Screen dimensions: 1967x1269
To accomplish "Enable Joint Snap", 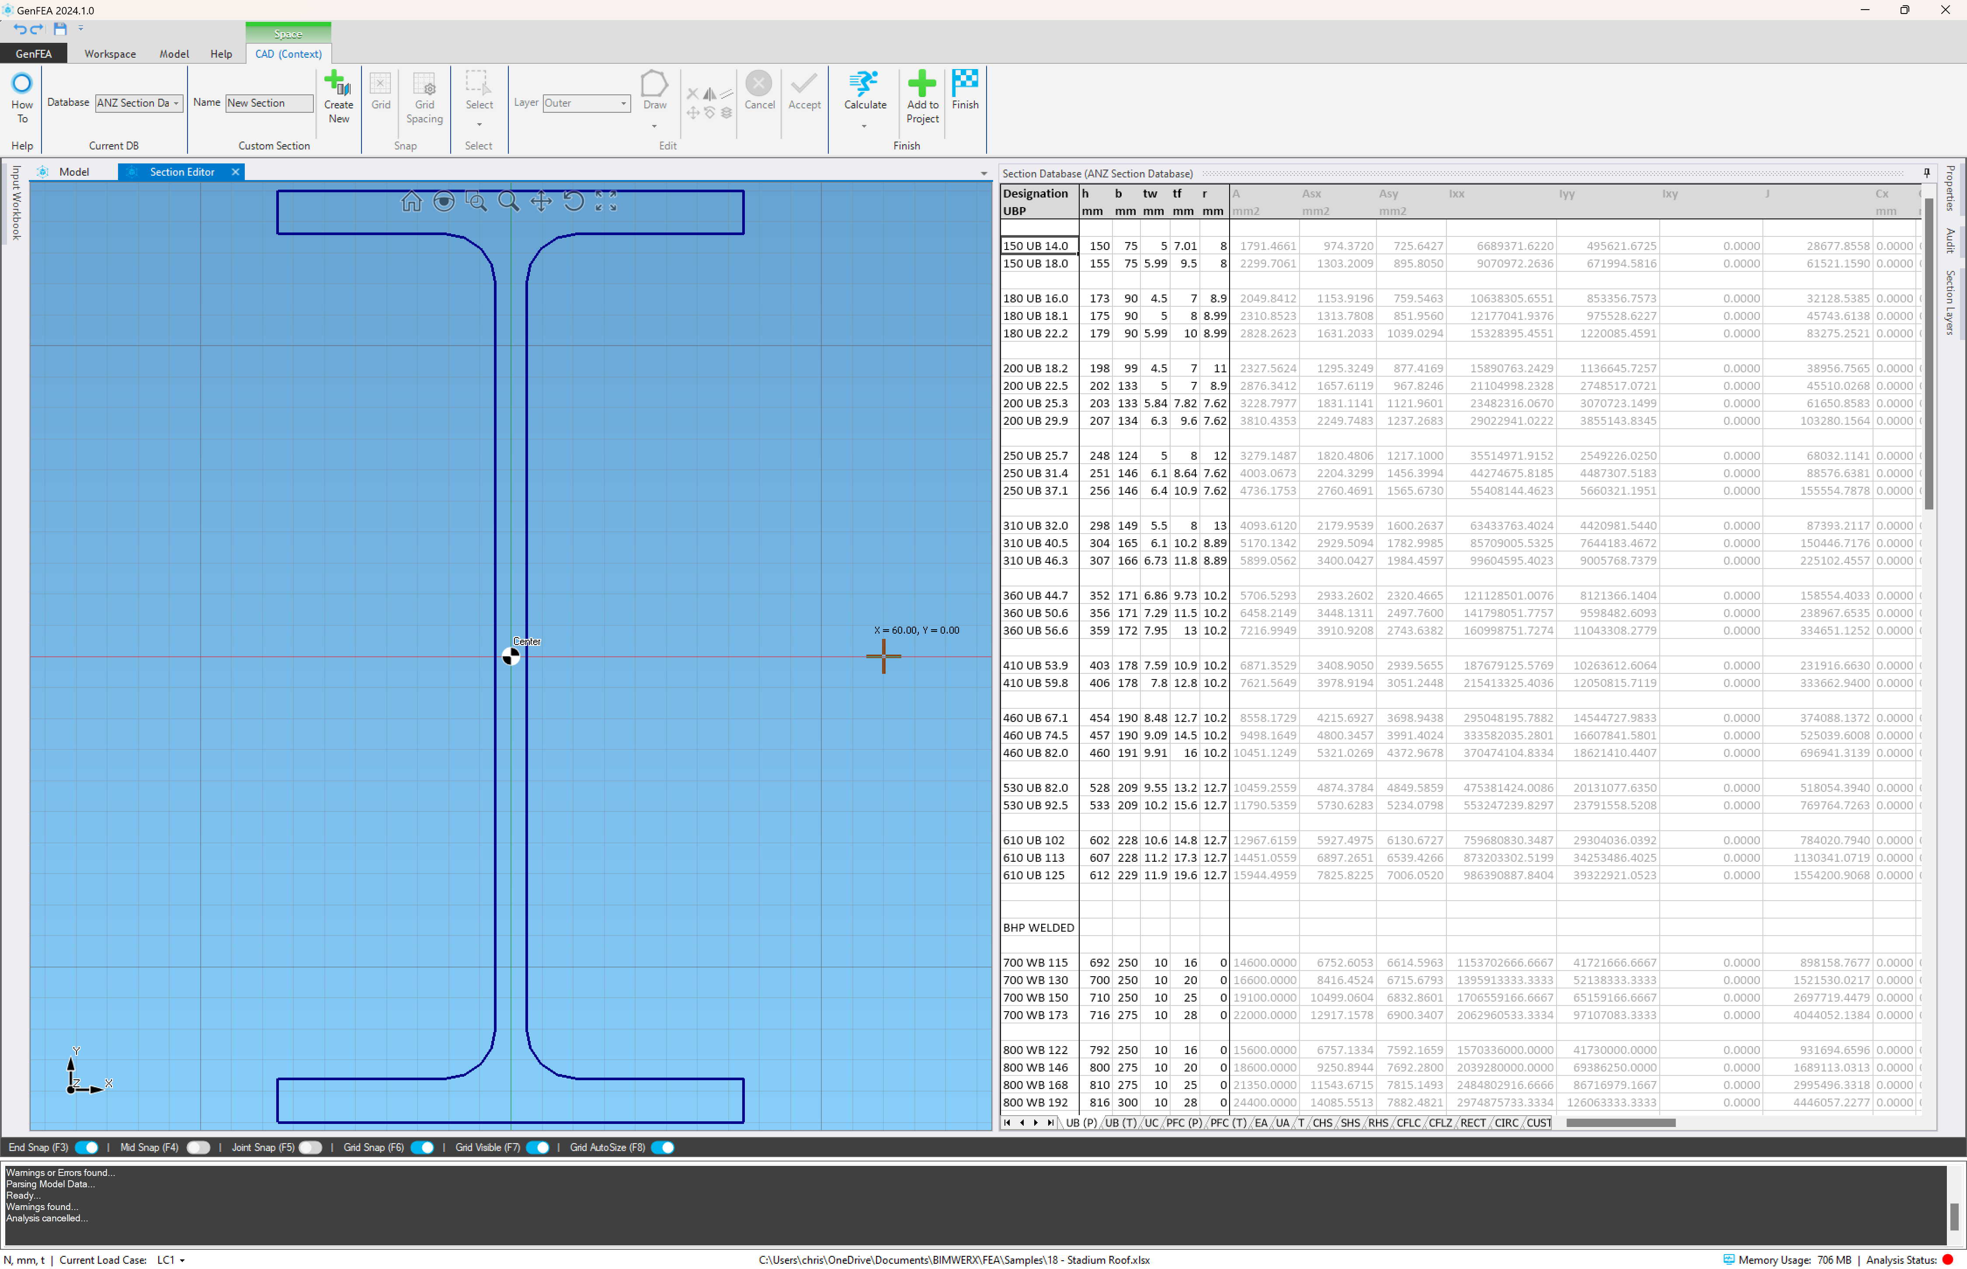I will (x=309, y=1147).
